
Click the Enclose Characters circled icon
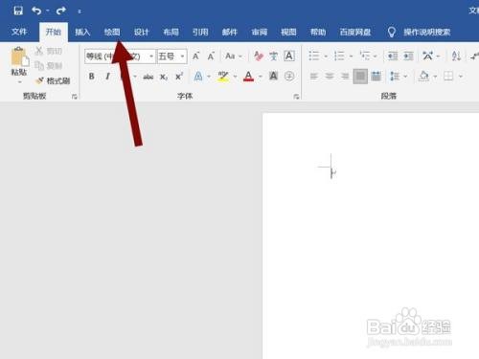(x=289, y=76)
